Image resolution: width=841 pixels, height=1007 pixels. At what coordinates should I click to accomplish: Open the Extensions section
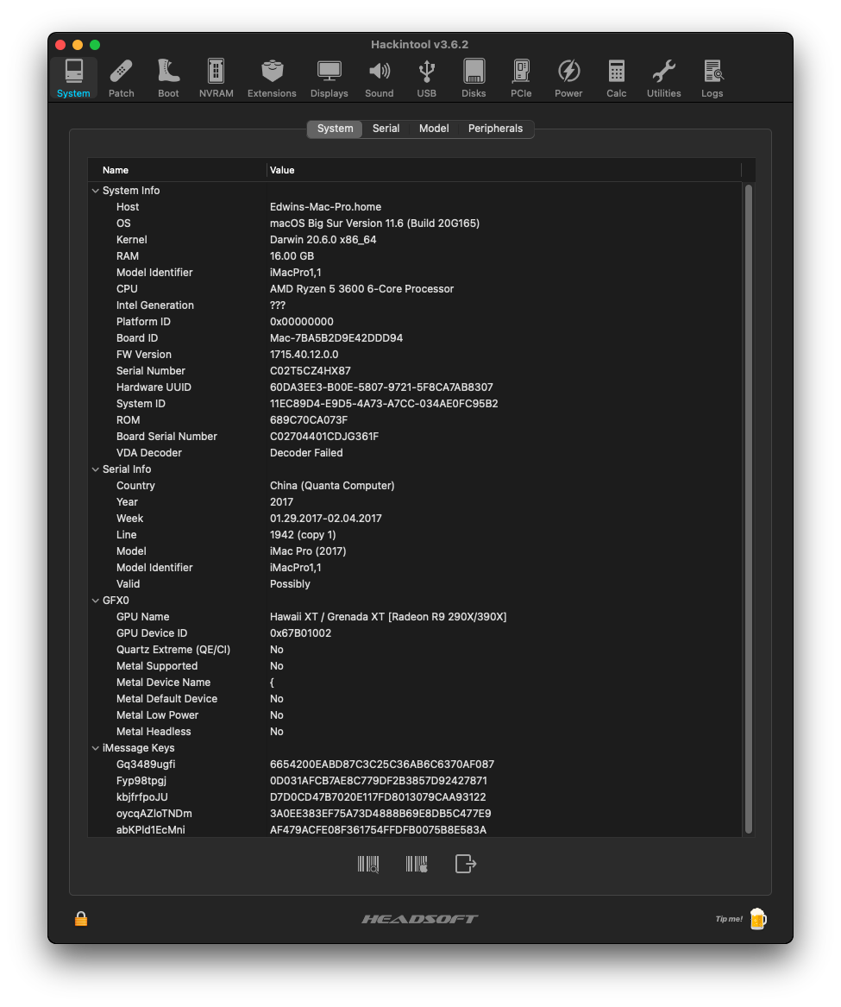pyautogui.click(x=272, y=78)
